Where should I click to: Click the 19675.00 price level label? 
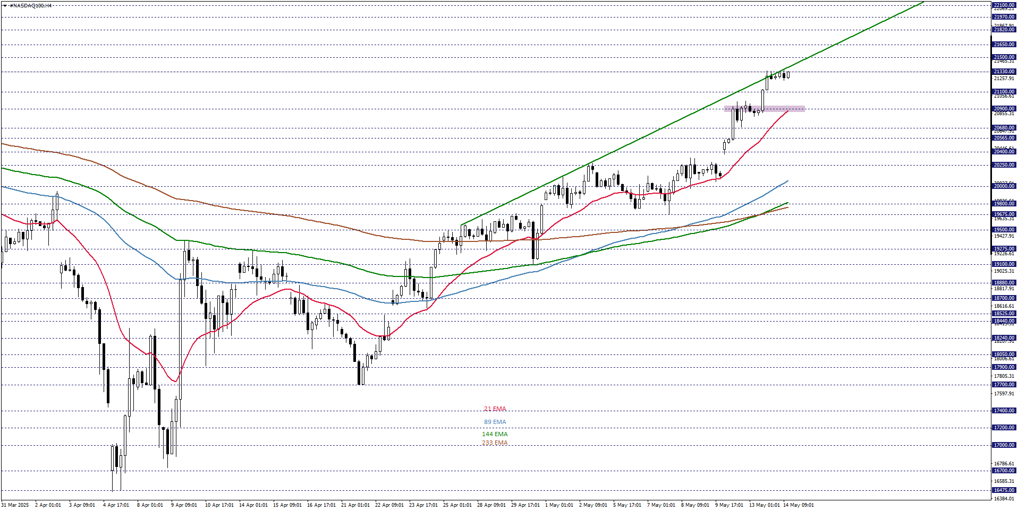(x=1004, y=215)
